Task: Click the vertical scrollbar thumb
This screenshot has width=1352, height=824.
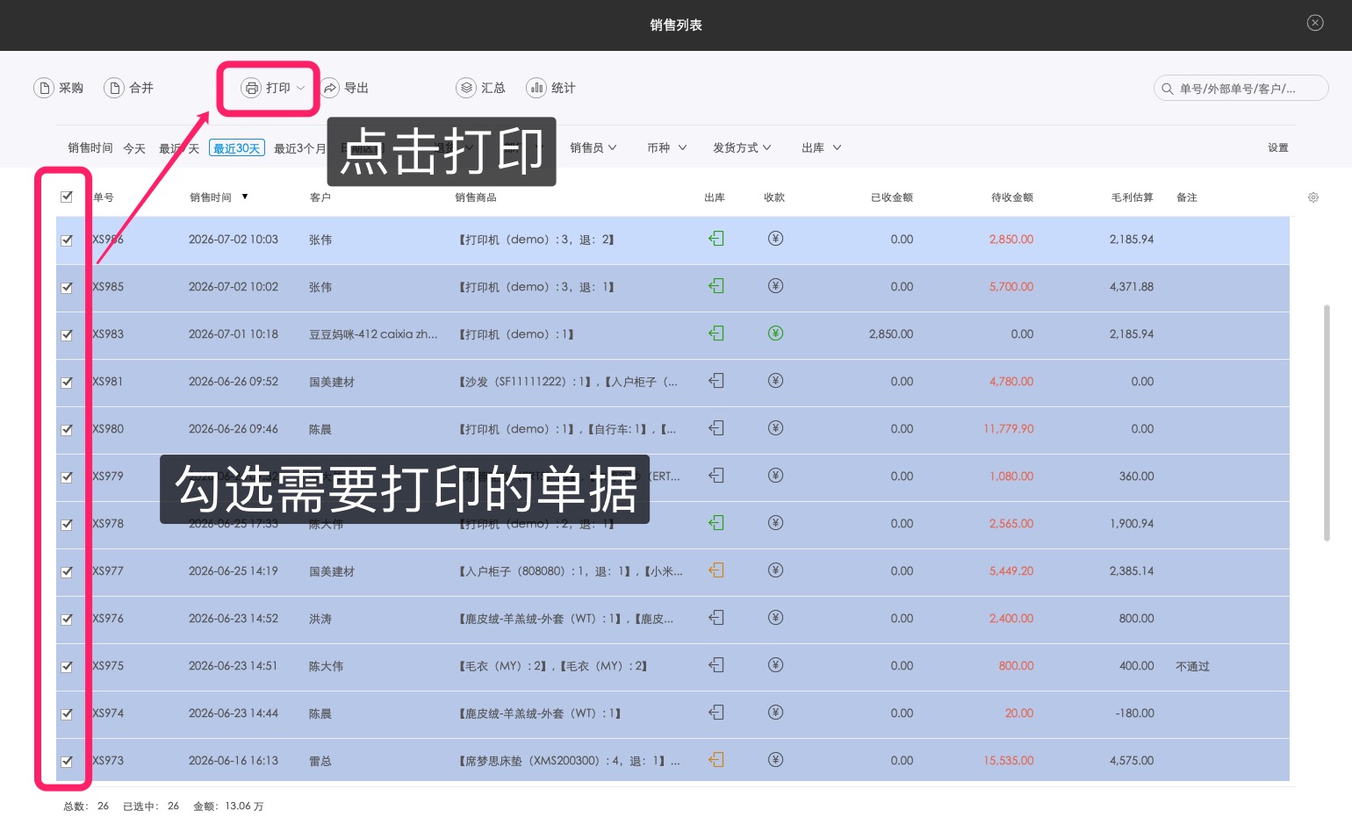Action: point(1327,423)
